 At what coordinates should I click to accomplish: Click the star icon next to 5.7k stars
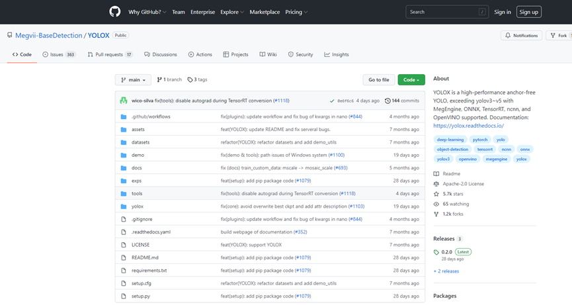click(436, 194)
